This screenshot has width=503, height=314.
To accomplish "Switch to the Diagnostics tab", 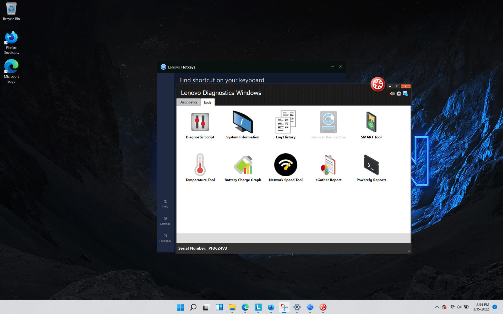I will [188, 102].
